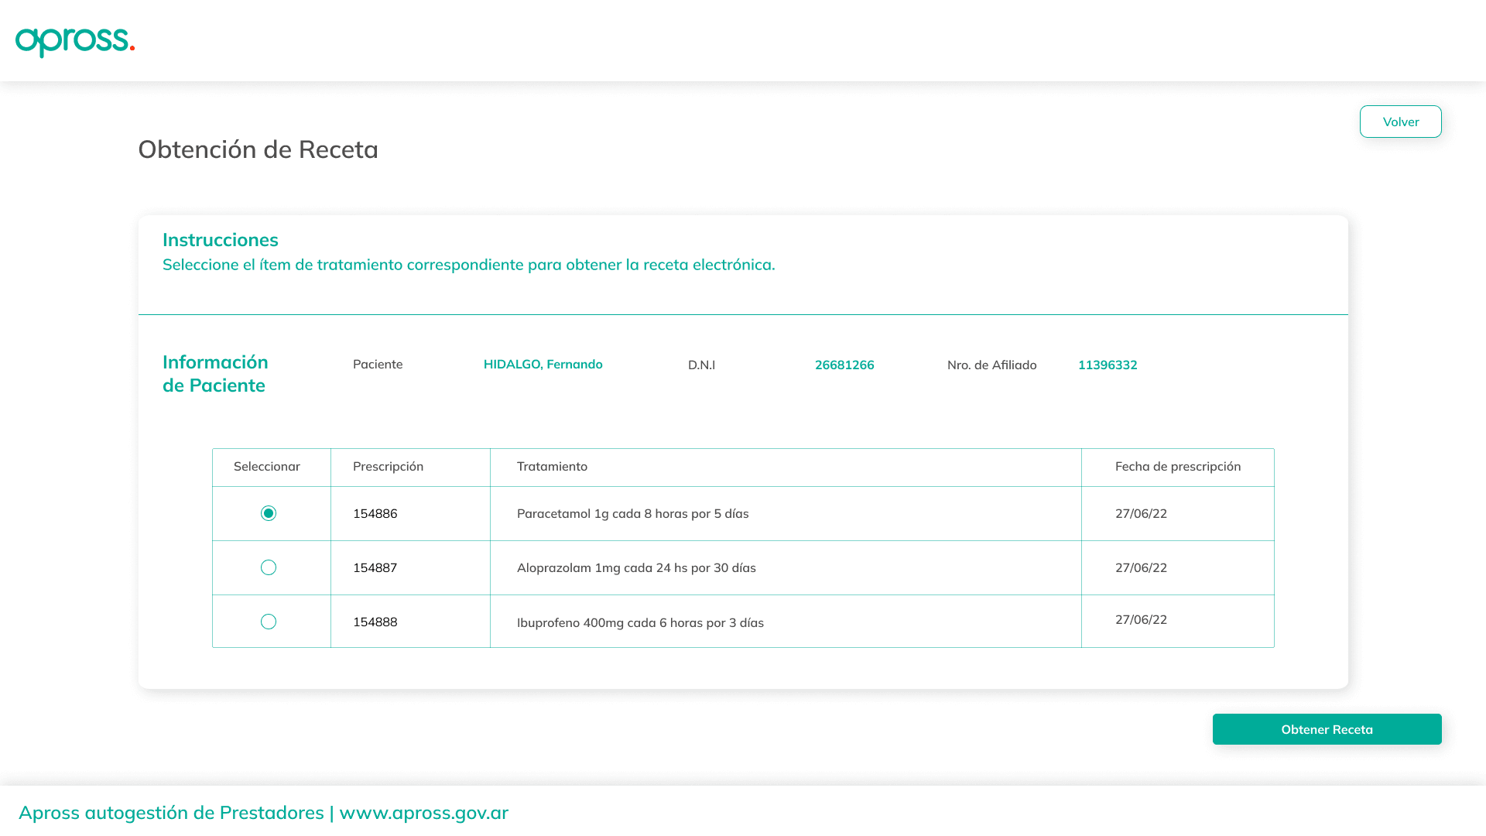Click the Tratamiento column header
1486x836 pixels.
[x=552, y=466]
